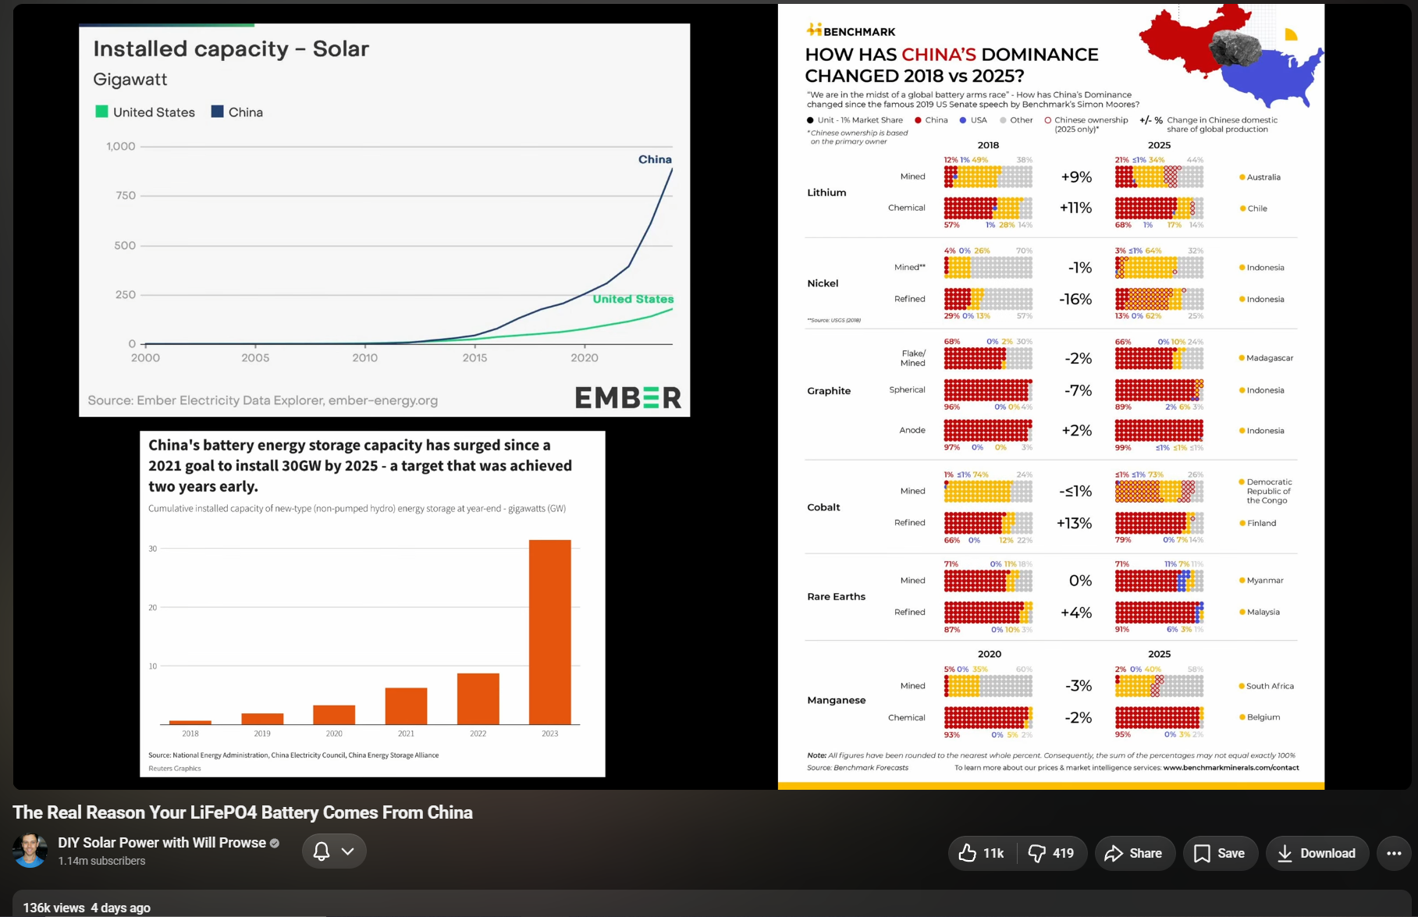Click the "Cobalt" row label

coord(823,507)
